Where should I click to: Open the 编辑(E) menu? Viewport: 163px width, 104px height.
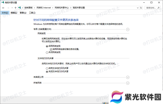click(14, 13)
